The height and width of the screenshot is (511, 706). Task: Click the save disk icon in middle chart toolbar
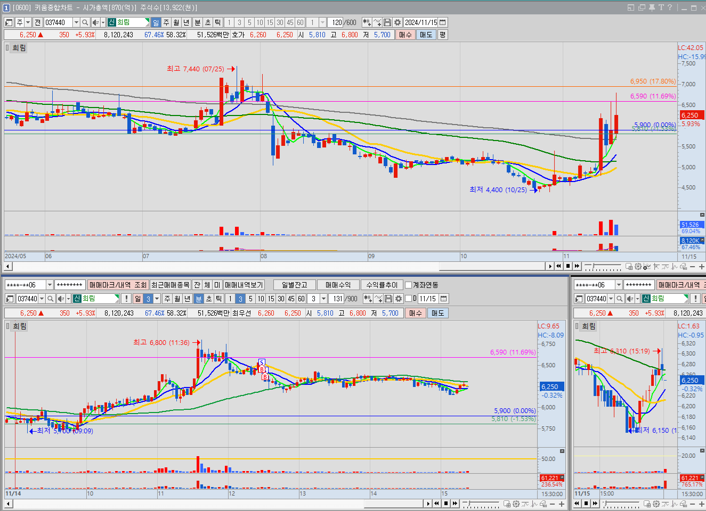tap(388, 299)
